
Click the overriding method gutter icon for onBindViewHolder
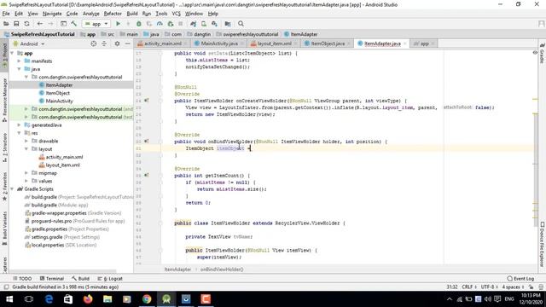(146, 142)
